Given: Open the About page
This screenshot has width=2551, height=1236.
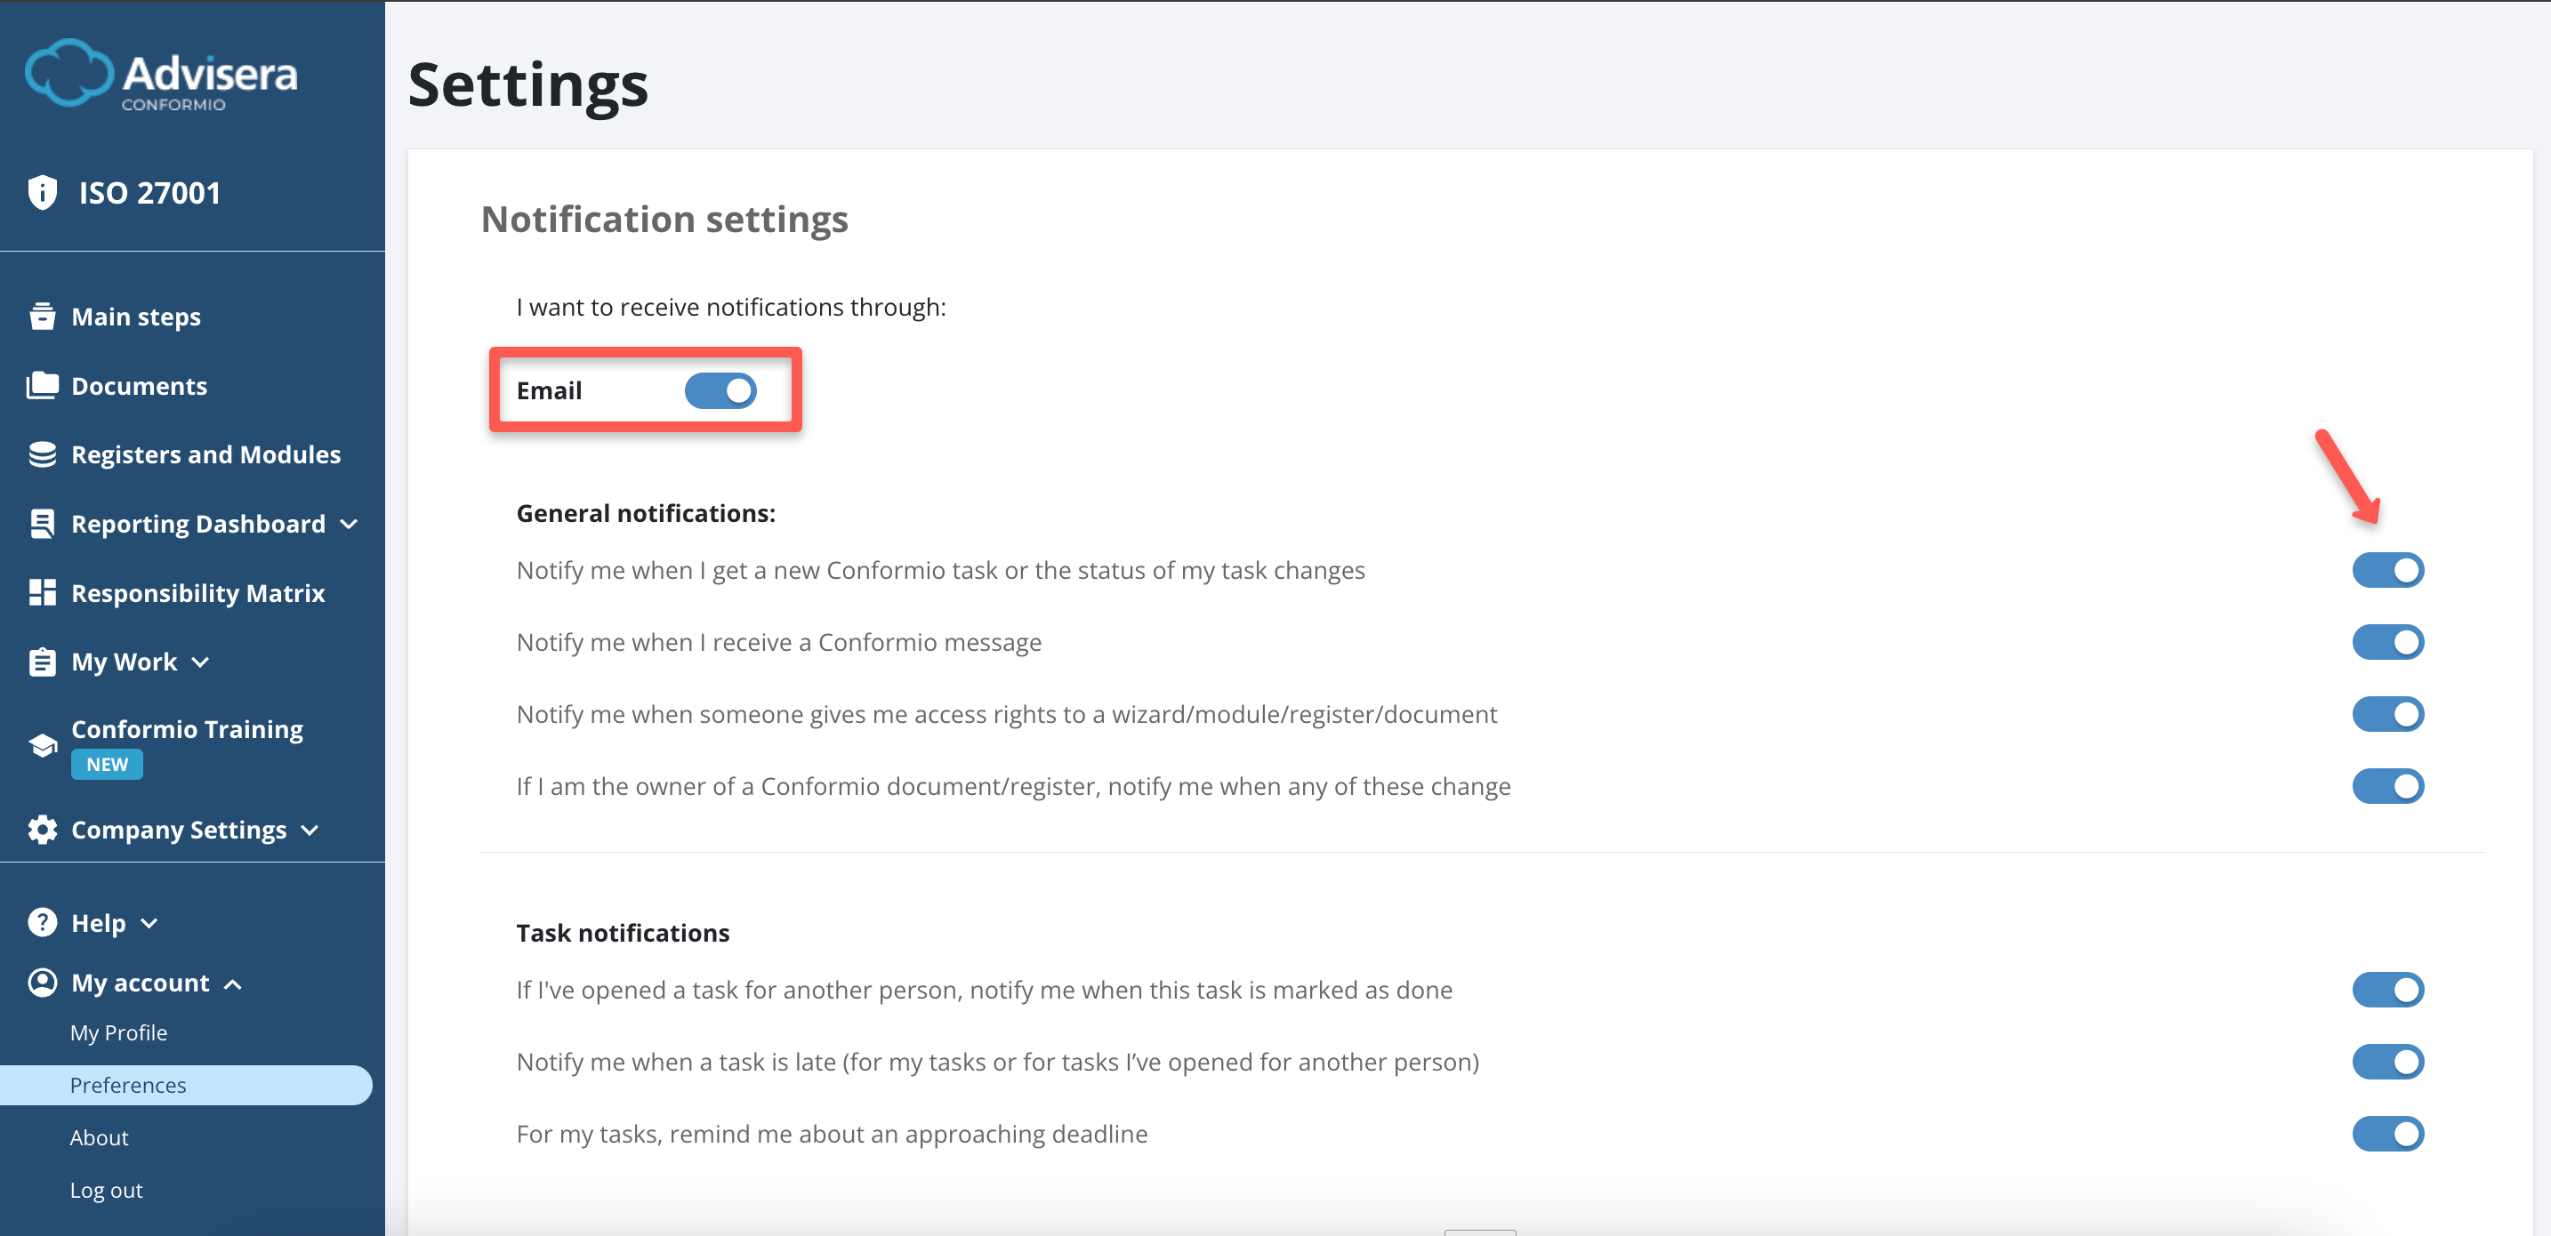Looking at the screenshot, I should pyautogui.click(x=99, y=1137).
